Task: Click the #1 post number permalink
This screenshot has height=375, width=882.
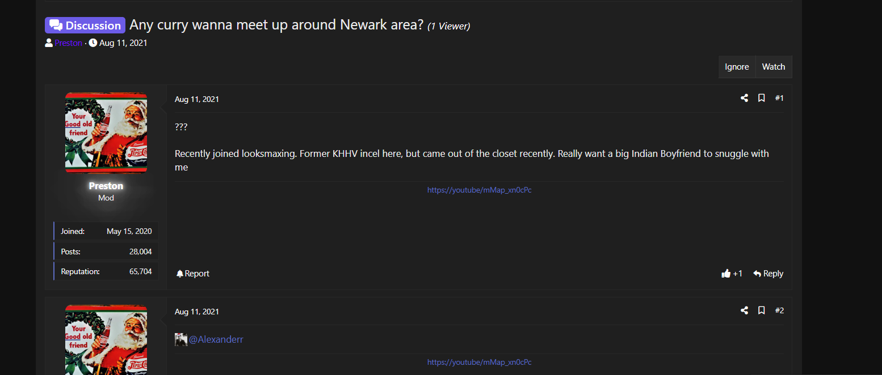Action: coord(779,98)
